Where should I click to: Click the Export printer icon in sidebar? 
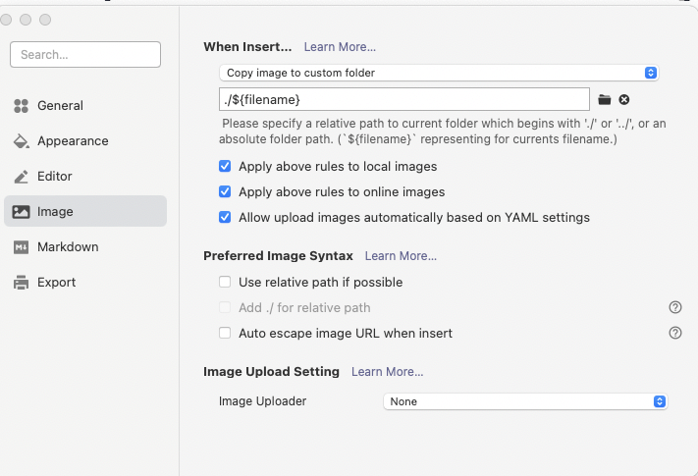click(x=21, y=283)
